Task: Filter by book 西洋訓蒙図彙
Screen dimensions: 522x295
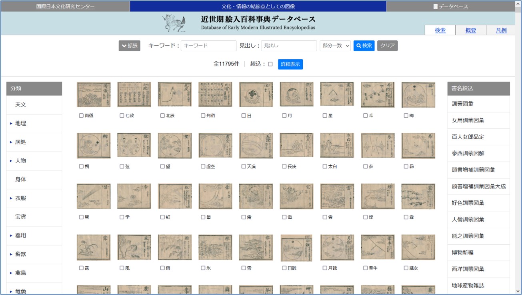Action: click(x=479, y=269)
